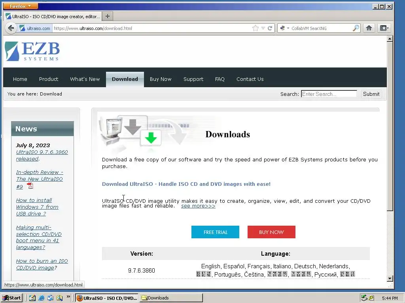
Task: Click the PDF icon beside review link
Action: point(30,185)
